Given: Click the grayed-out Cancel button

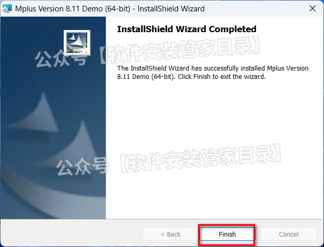Looking at the screenshot, I should (x=289, y=234).
